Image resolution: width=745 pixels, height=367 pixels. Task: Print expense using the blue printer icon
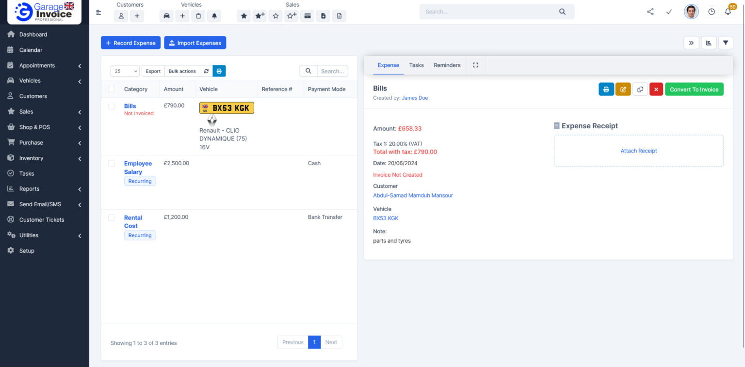(x=606, y=90)
